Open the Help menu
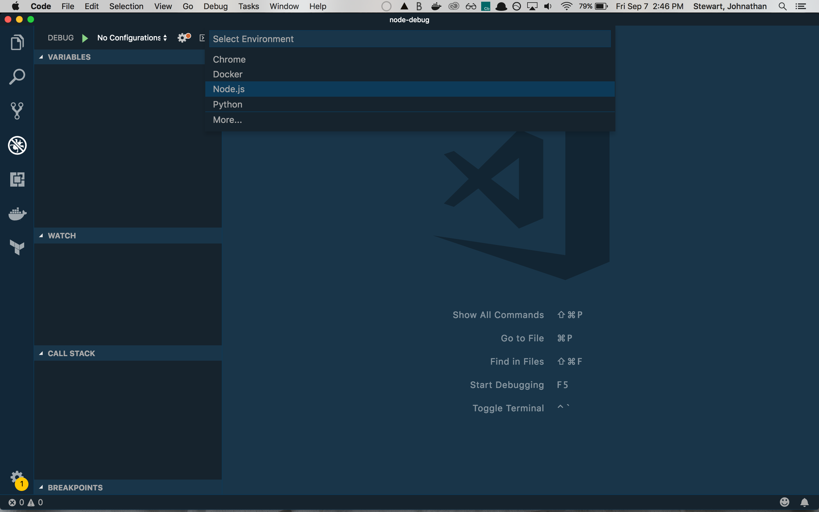This screenshot has height=512, width=819. pos(318,6)
